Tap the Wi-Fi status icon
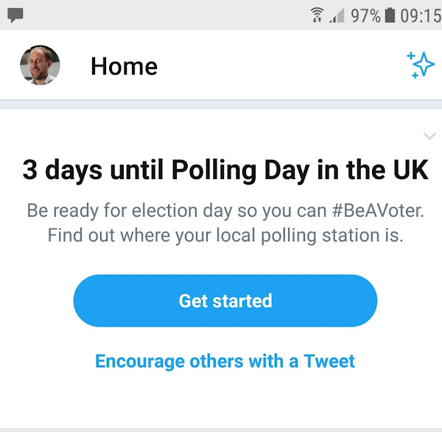This screenshot has height=432, width=442. [x=318, y=15]
